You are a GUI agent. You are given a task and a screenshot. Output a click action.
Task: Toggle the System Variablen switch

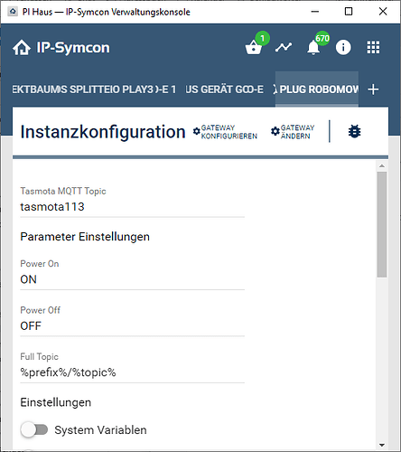34,429
